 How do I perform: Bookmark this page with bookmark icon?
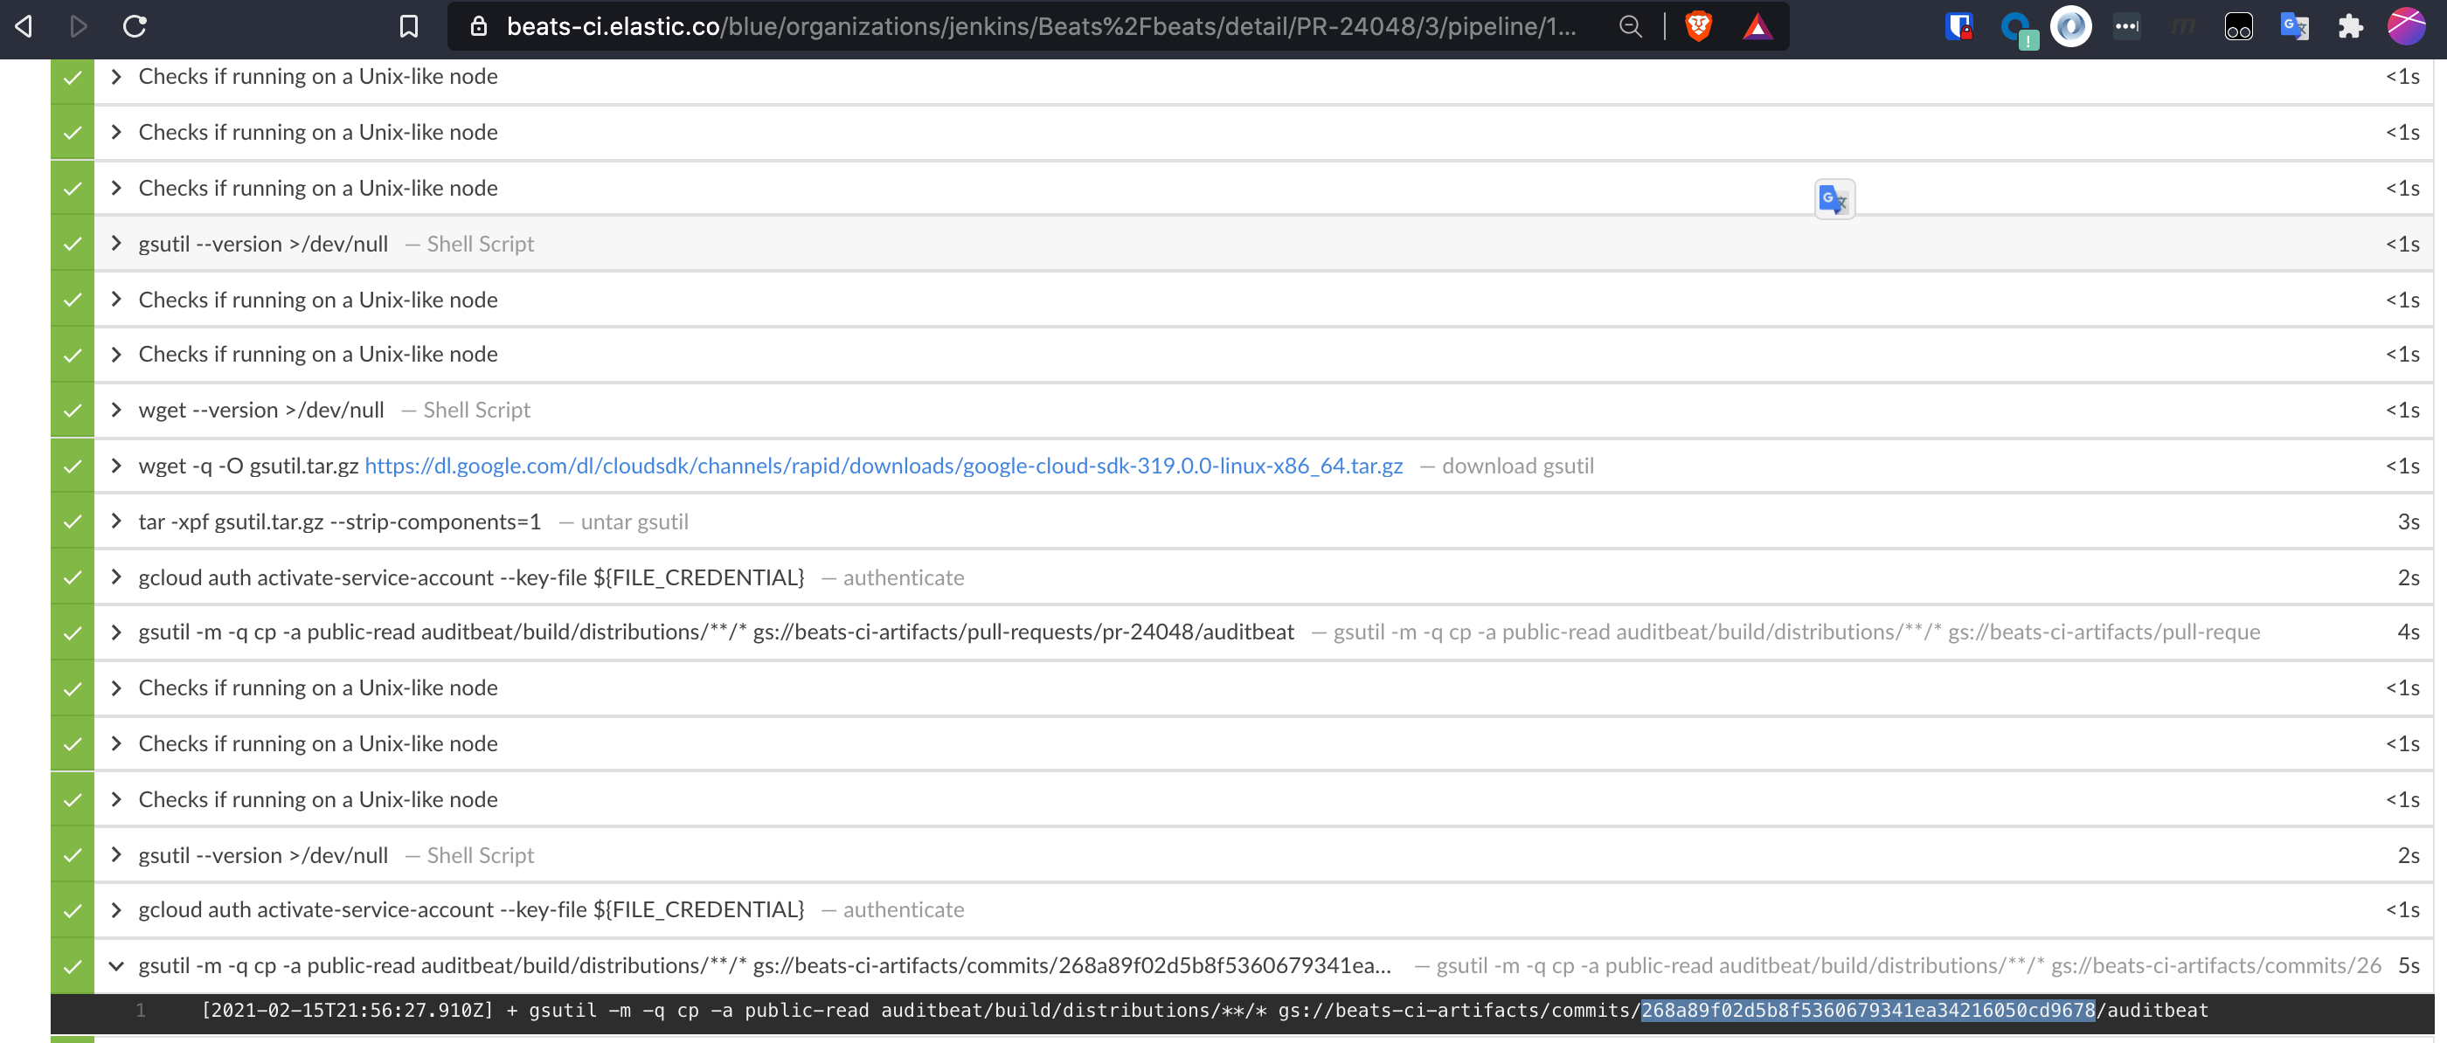[x=408, y=26]
